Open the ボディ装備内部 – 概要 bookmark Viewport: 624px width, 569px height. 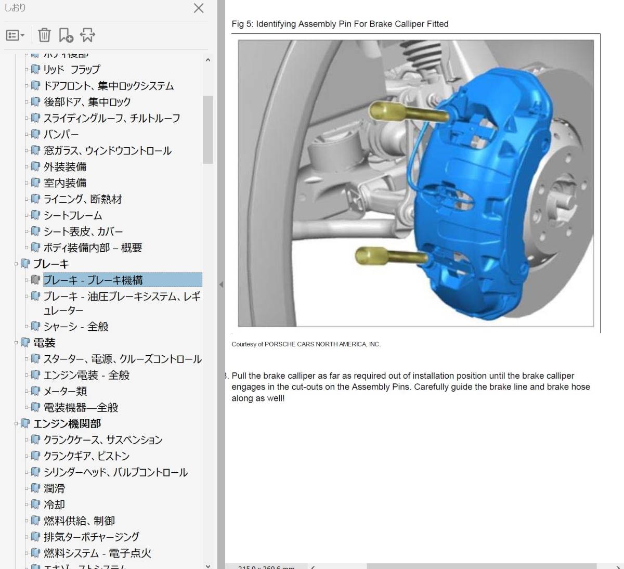pos(93,248)
